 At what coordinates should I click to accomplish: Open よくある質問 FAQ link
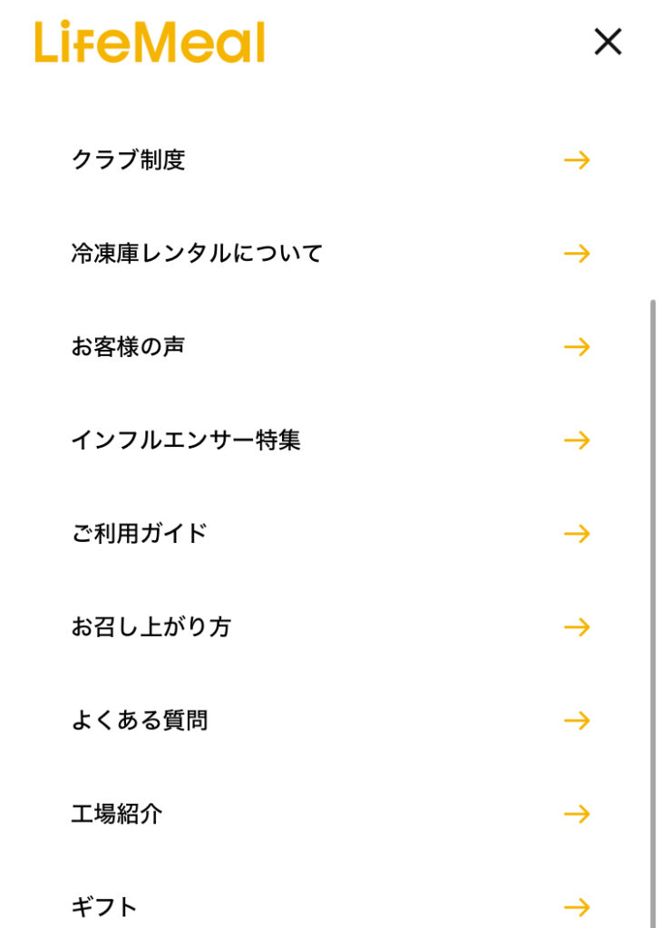click(x=140, y=720)
